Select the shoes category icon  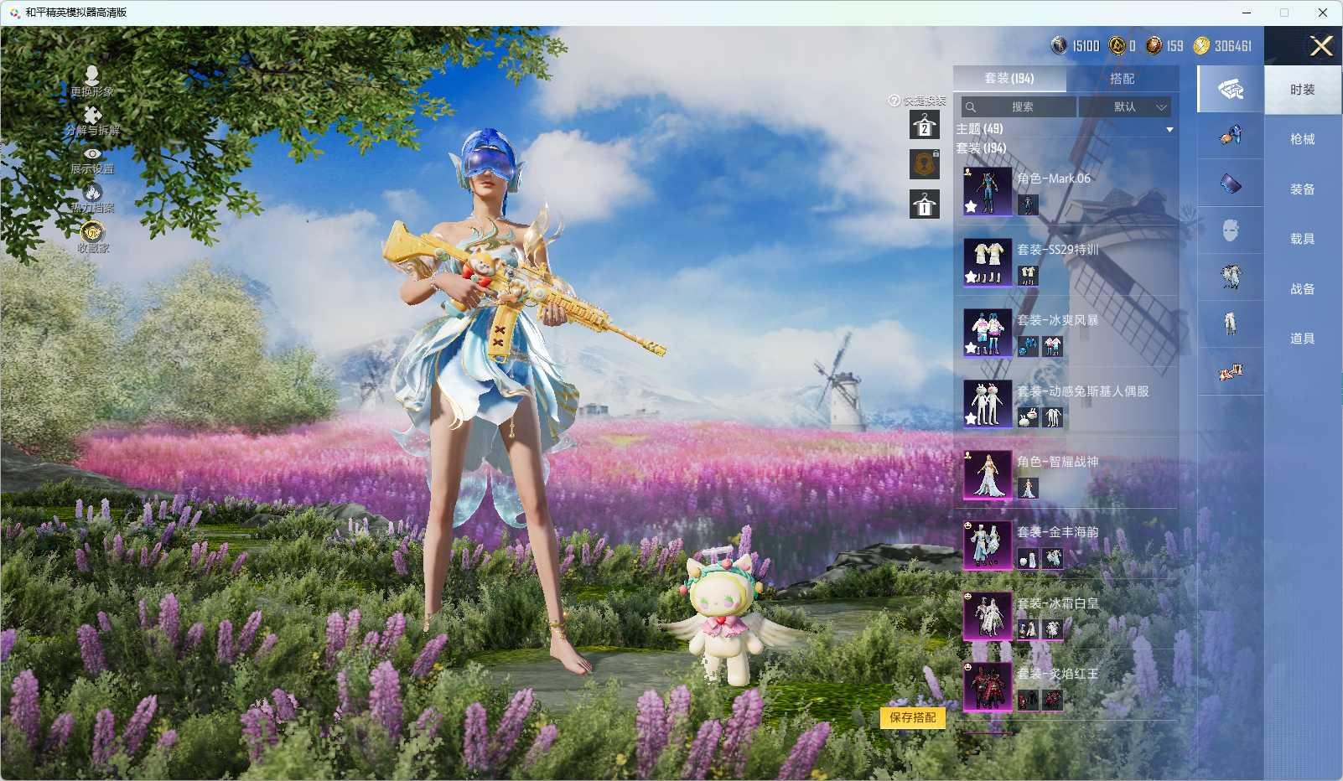[x=1231, y=371]
